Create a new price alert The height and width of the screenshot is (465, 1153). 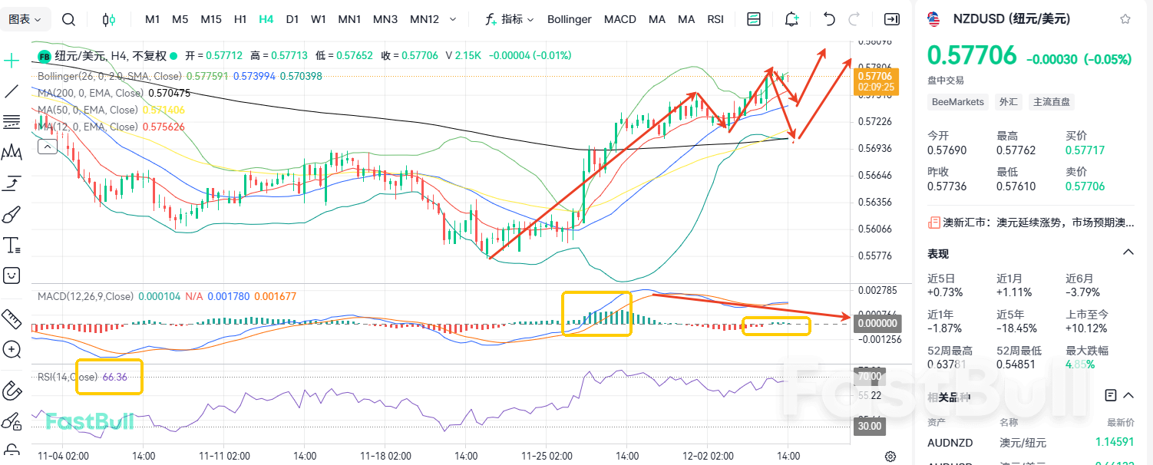[x=791, y=18]
